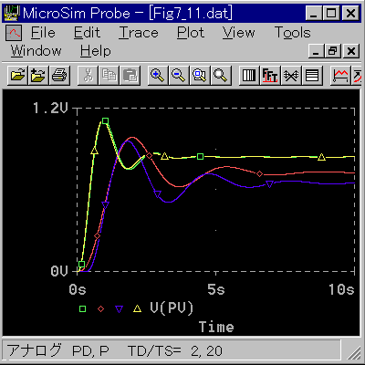The width and height of the screenshot is (365, 365).
Task: Click the 0V Y-axis label
Action: pyautogui.click(x=59, y=271)
